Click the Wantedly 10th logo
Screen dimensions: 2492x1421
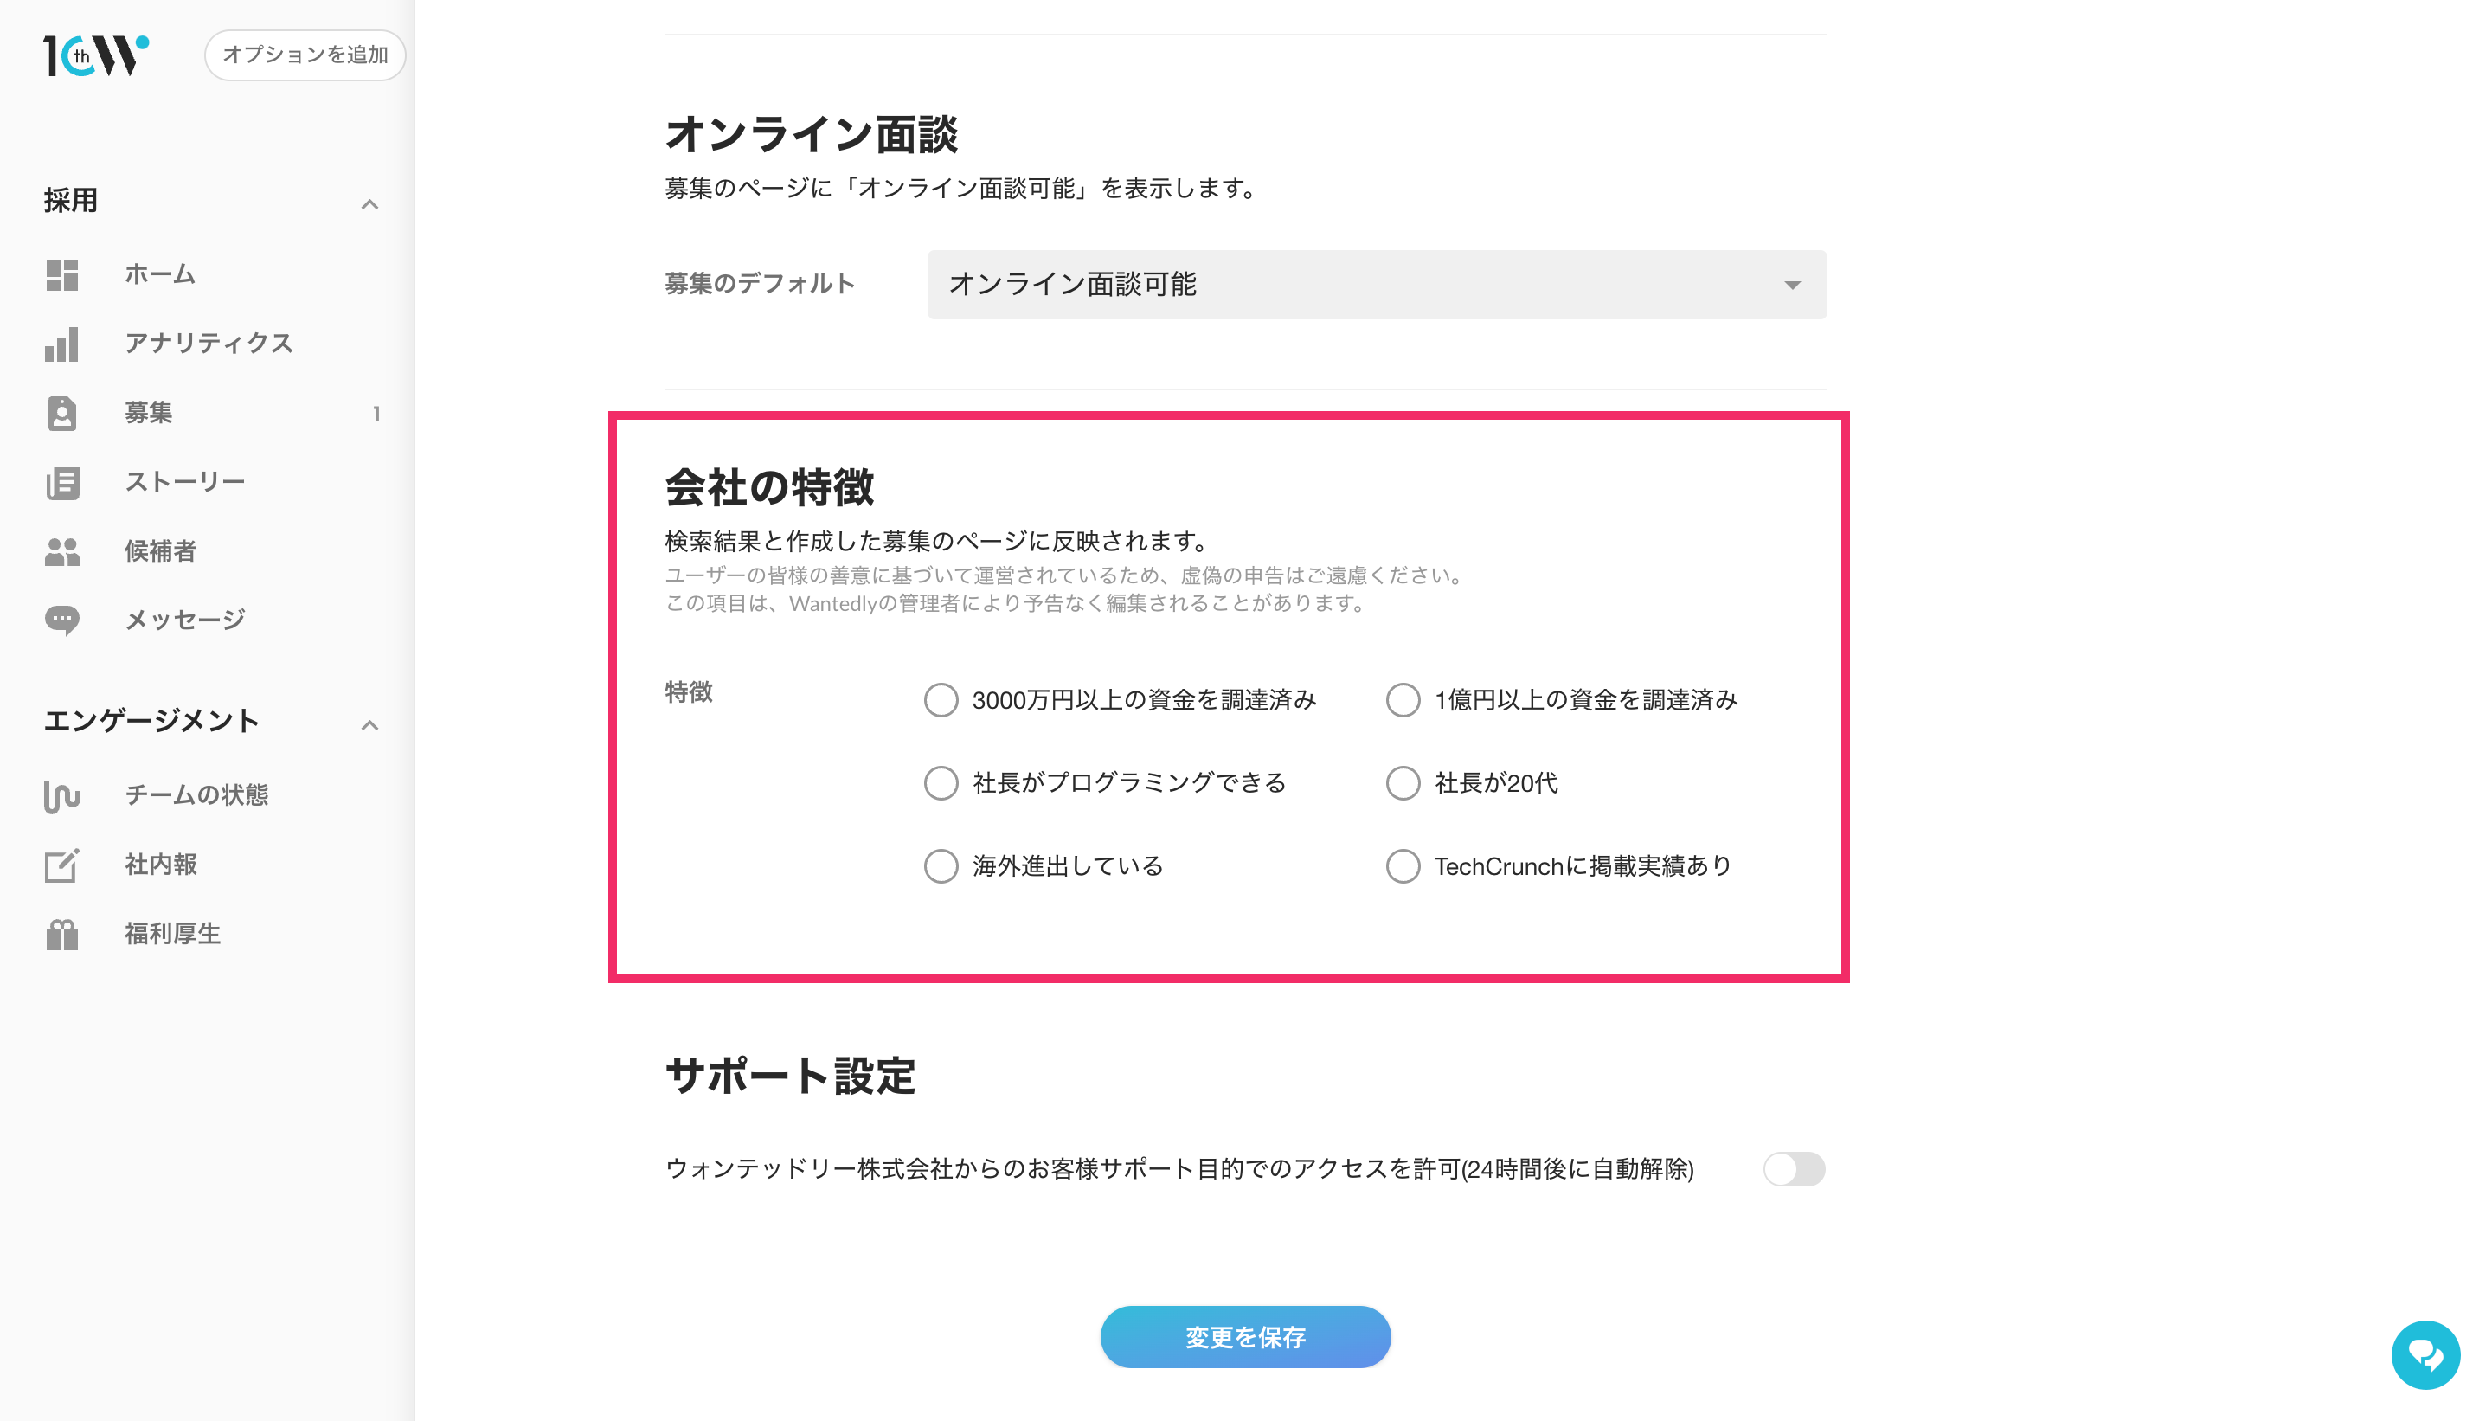96,55
